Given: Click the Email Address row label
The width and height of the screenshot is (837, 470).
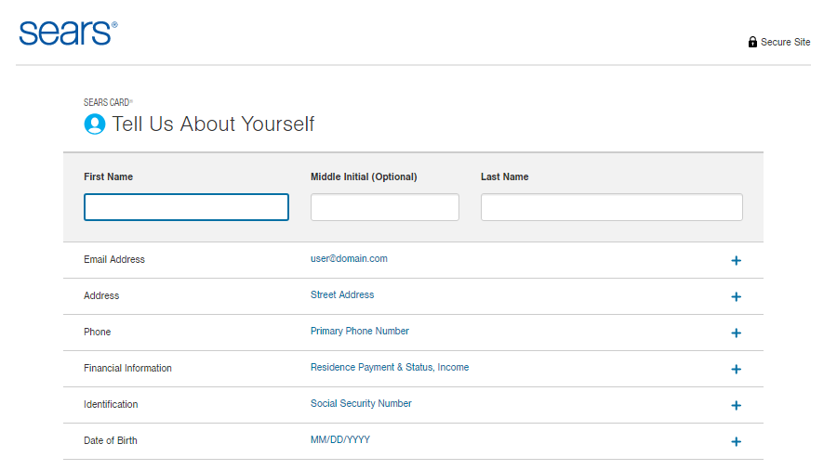Looking at the screenshot, I should pyautogui.click(x=114, y=259).
